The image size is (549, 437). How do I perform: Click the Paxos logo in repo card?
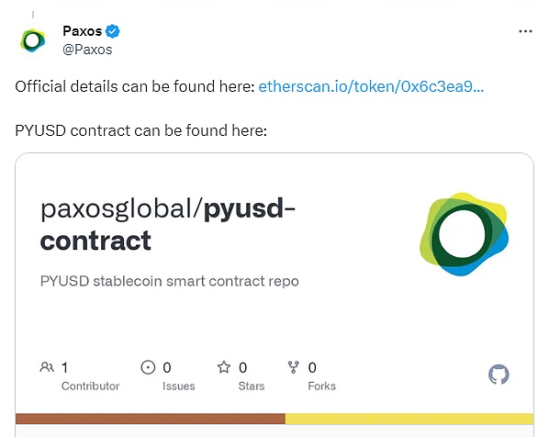coord(465,234)
